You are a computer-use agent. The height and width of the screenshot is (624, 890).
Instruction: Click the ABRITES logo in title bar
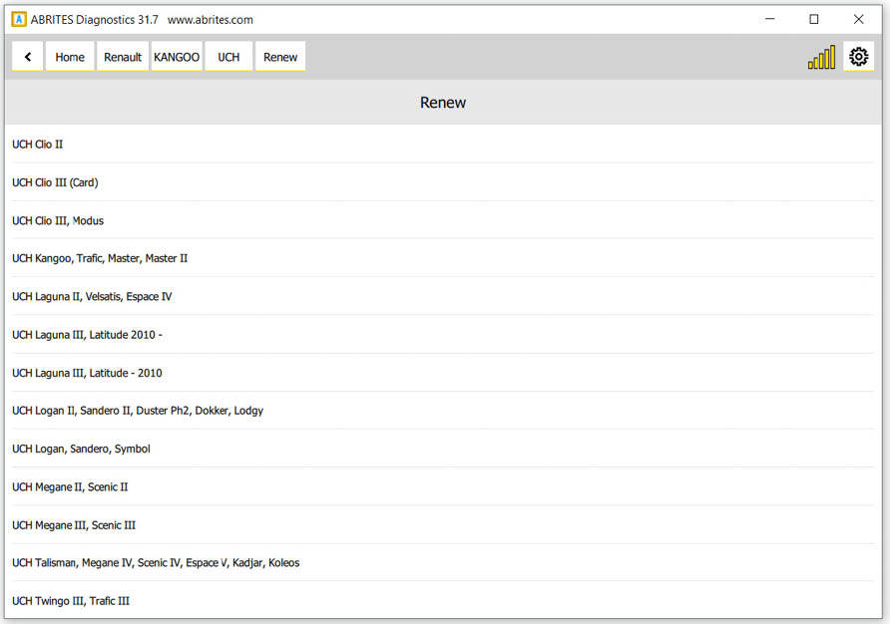point(18,19)
